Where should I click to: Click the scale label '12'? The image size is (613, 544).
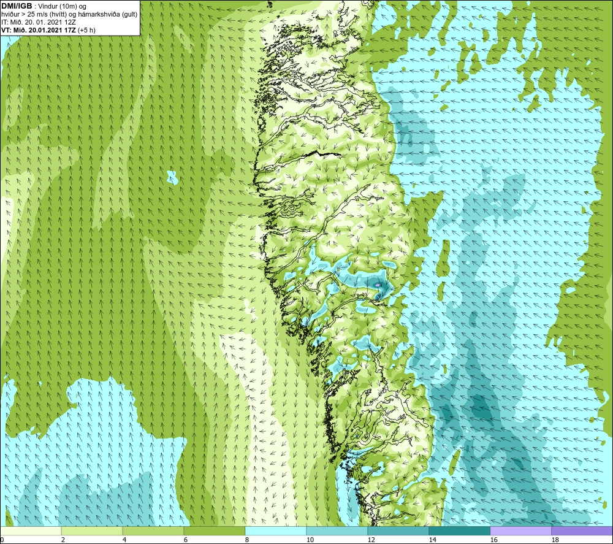(371, 540)
